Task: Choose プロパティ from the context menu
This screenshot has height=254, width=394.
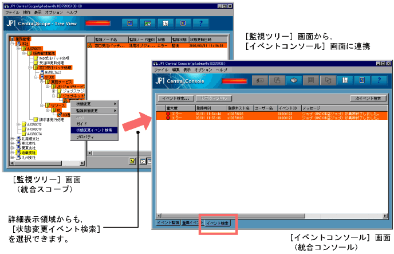Action: click(94, 137)
